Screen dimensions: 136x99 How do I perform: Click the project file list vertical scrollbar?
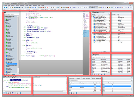pyautogui.click(x=132, y=88)
